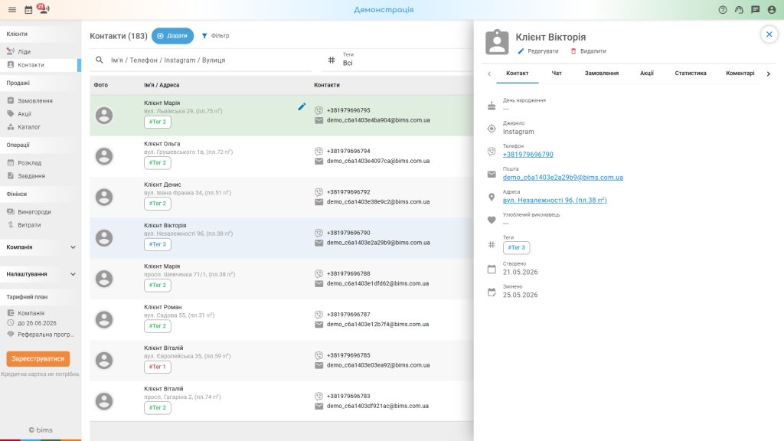This screenshot has width=784, height=441.
Task: Open Ліди in the sidebar
Action: 41,51
